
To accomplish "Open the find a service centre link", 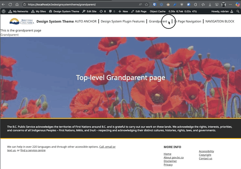I will click(x=33, y=150).
